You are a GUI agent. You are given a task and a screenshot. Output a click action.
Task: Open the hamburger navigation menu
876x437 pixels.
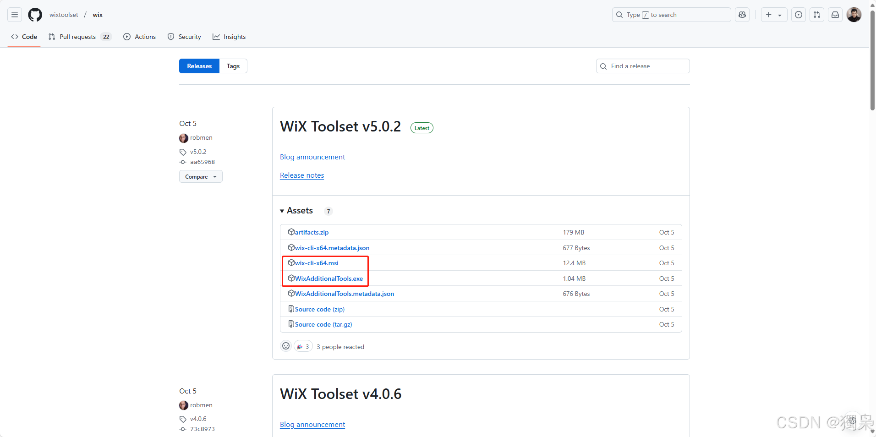click(x=15, y=15)
